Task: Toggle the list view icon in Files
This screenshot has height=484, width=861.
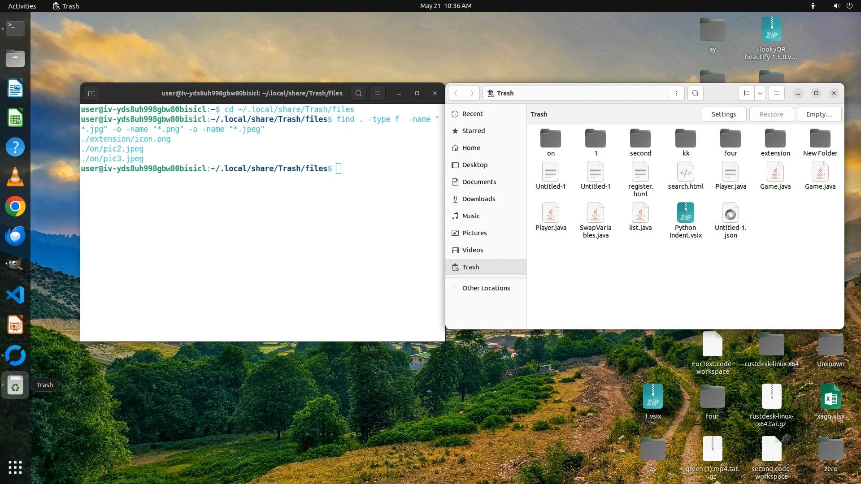Action: (x=747, y=93)
